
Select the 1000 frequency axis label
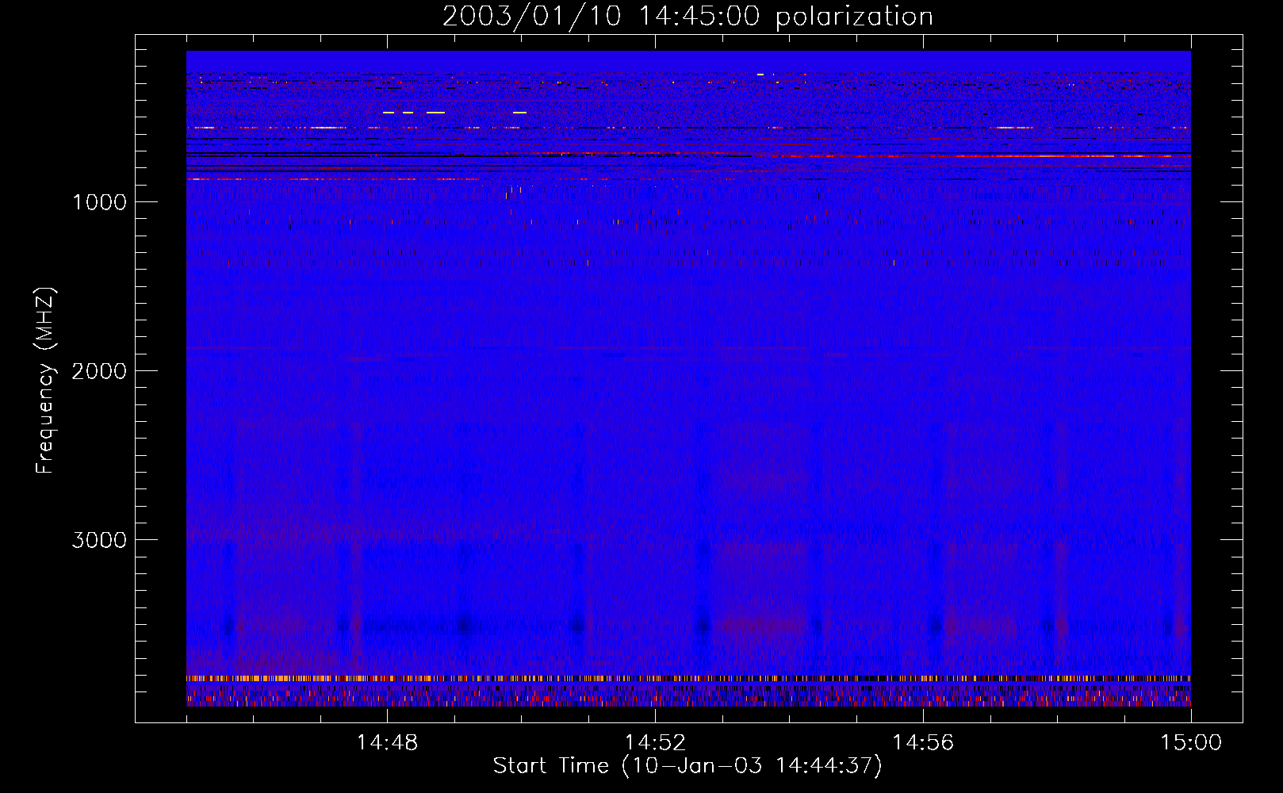pyautogui.click(x=99, y=202)
